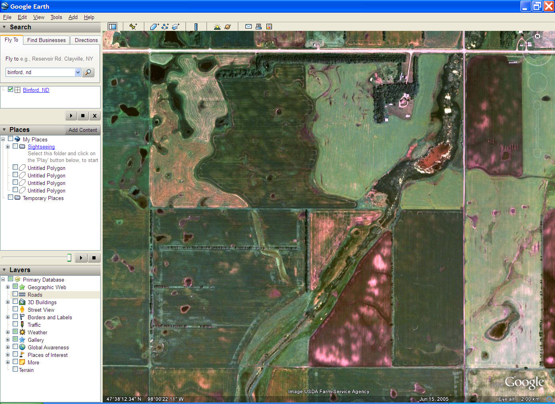Click the search magnifying glass button
Viewport: 555px width, 404px height.
88,72
